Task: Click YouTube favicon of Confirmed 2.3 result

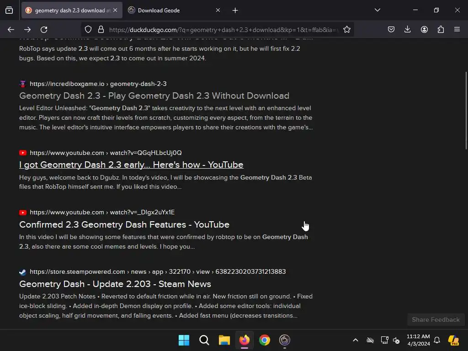Action: 23,212
